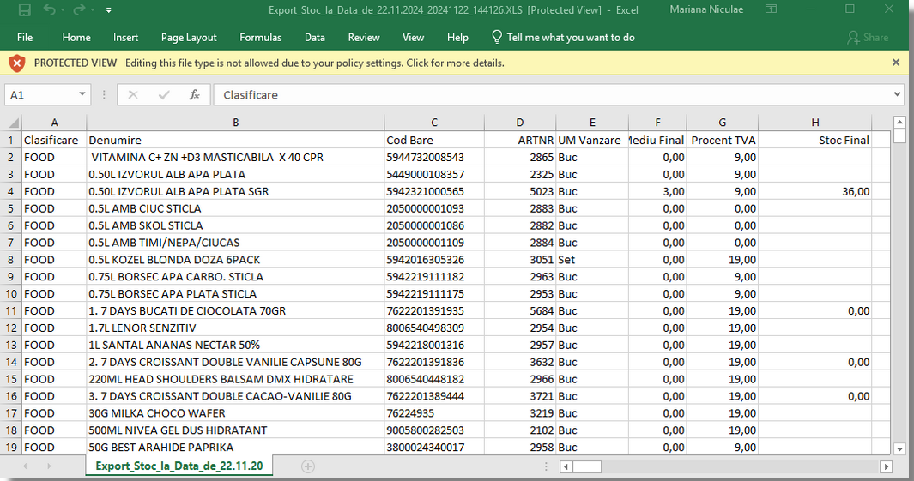Expand the Name Box dropdown arrow
Viewport: 914px width, 481px height.
[82, 94]
